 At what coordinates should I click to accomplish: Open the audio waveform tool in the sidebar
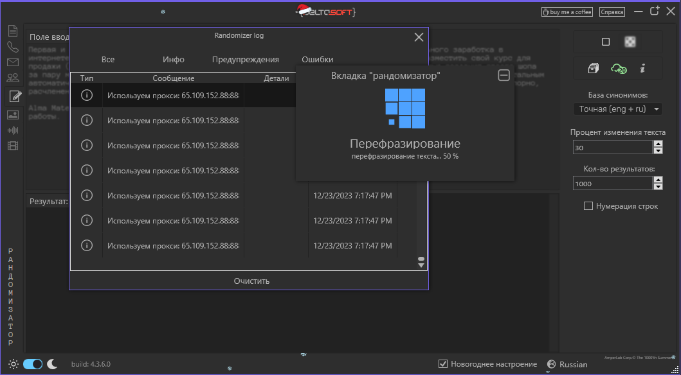(x=13, y=130)
